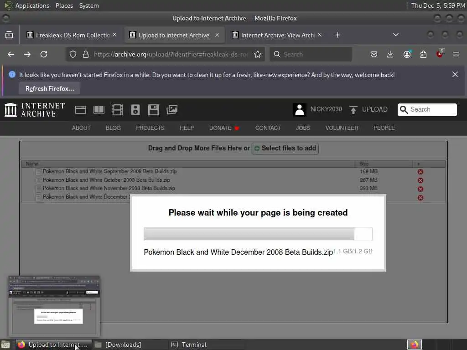Open the Images icon
467x350 pixels.
tap(172, 110)
